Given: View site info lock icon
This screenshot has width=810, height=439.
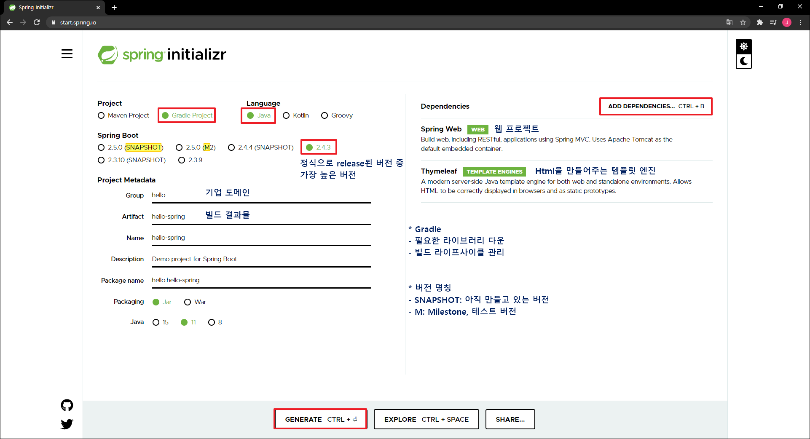Looking at the screenshot, I should point(53,22).
